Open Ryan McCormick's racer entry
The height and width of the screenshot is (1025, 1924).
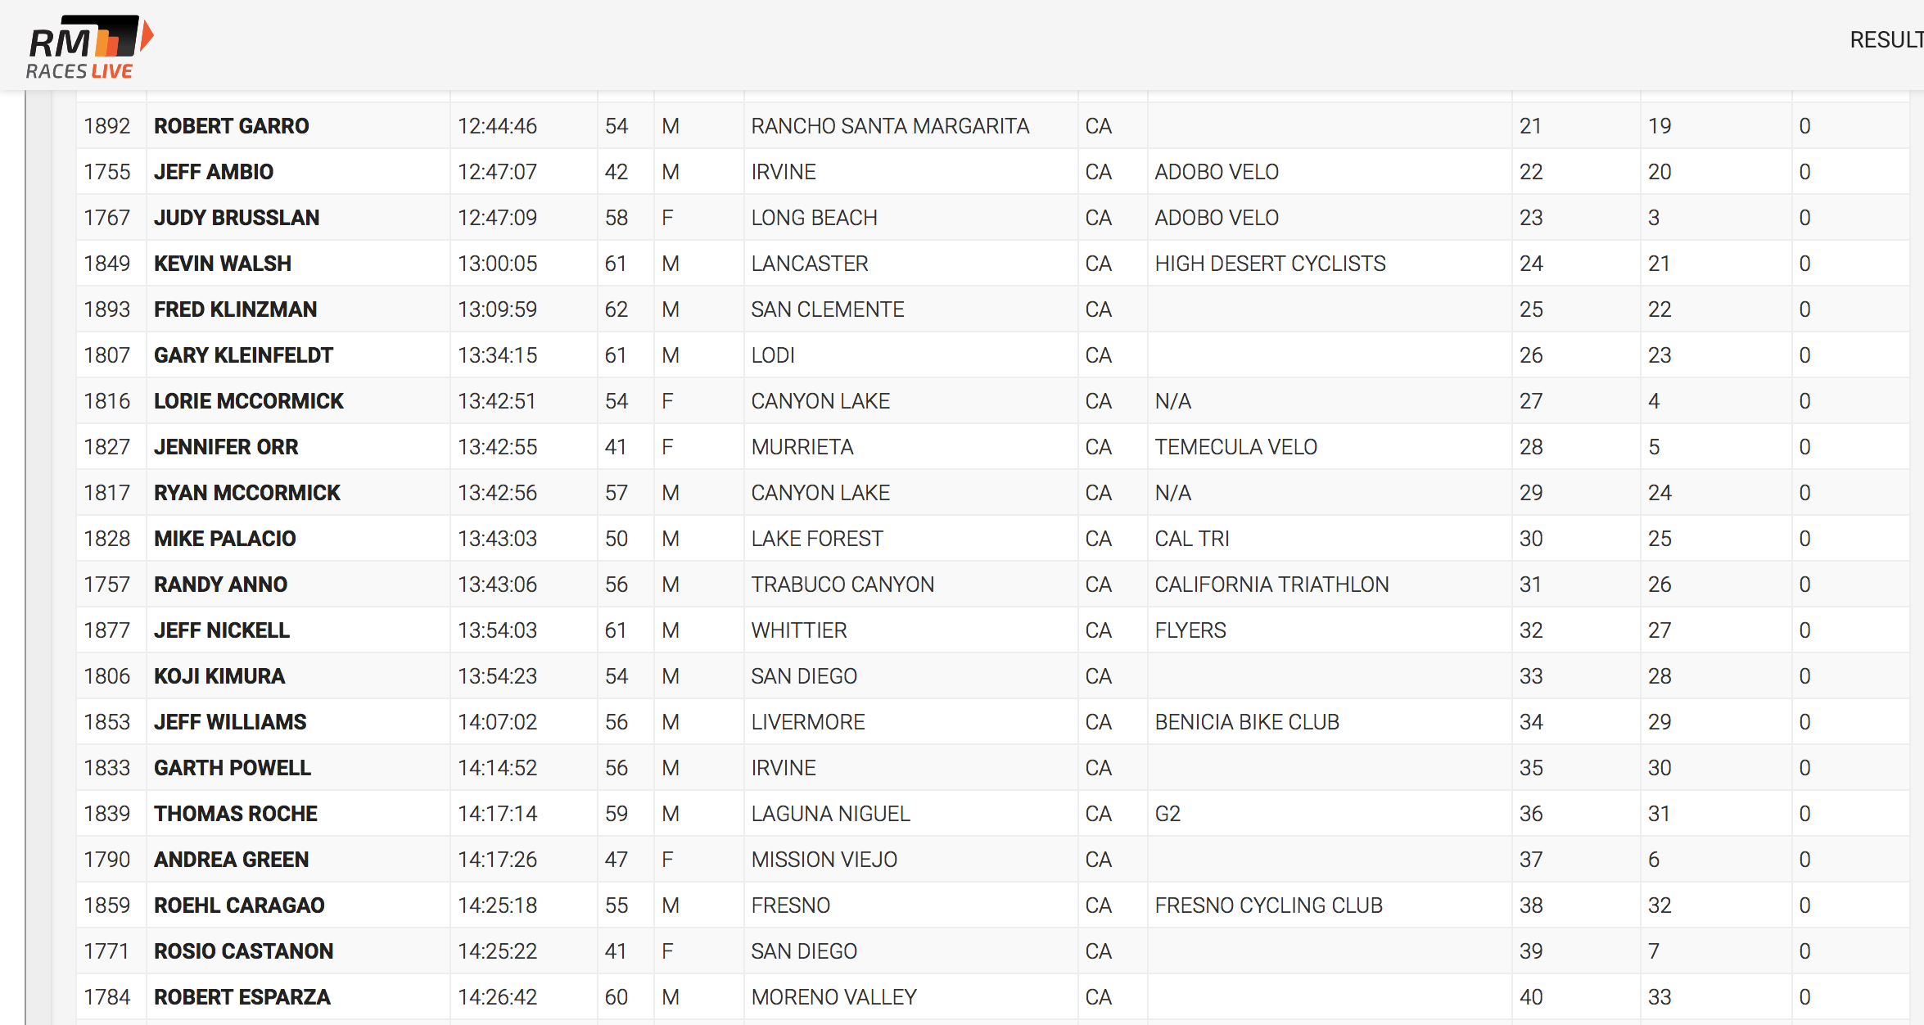click(x=246, y=493)
